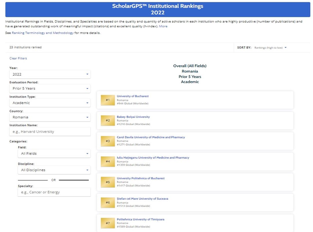The height and width of the screenshot is (232, 313).
Task: Click the #7 gold rank badge
Action: pyautogui.click(x=108, y=223)
